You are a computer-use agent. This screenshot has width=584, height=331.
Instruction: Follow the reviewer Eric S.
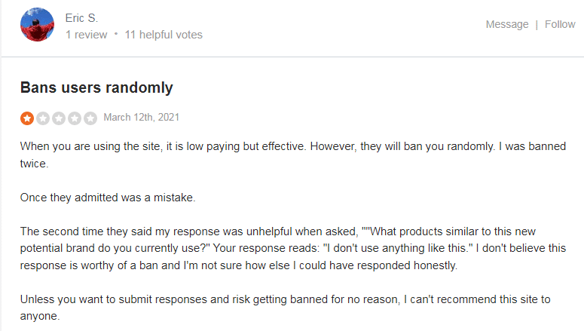pyautogui.click(x=560, y=24)
